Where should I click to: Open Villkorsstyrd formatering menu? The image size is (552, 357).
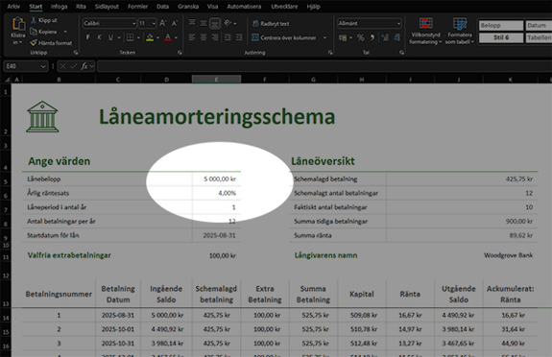[x=425, y=31]
